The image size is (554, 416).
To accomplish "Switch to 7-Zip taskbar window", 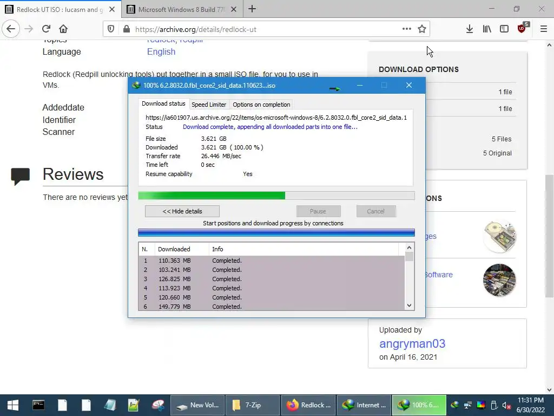I will [253, 405].
